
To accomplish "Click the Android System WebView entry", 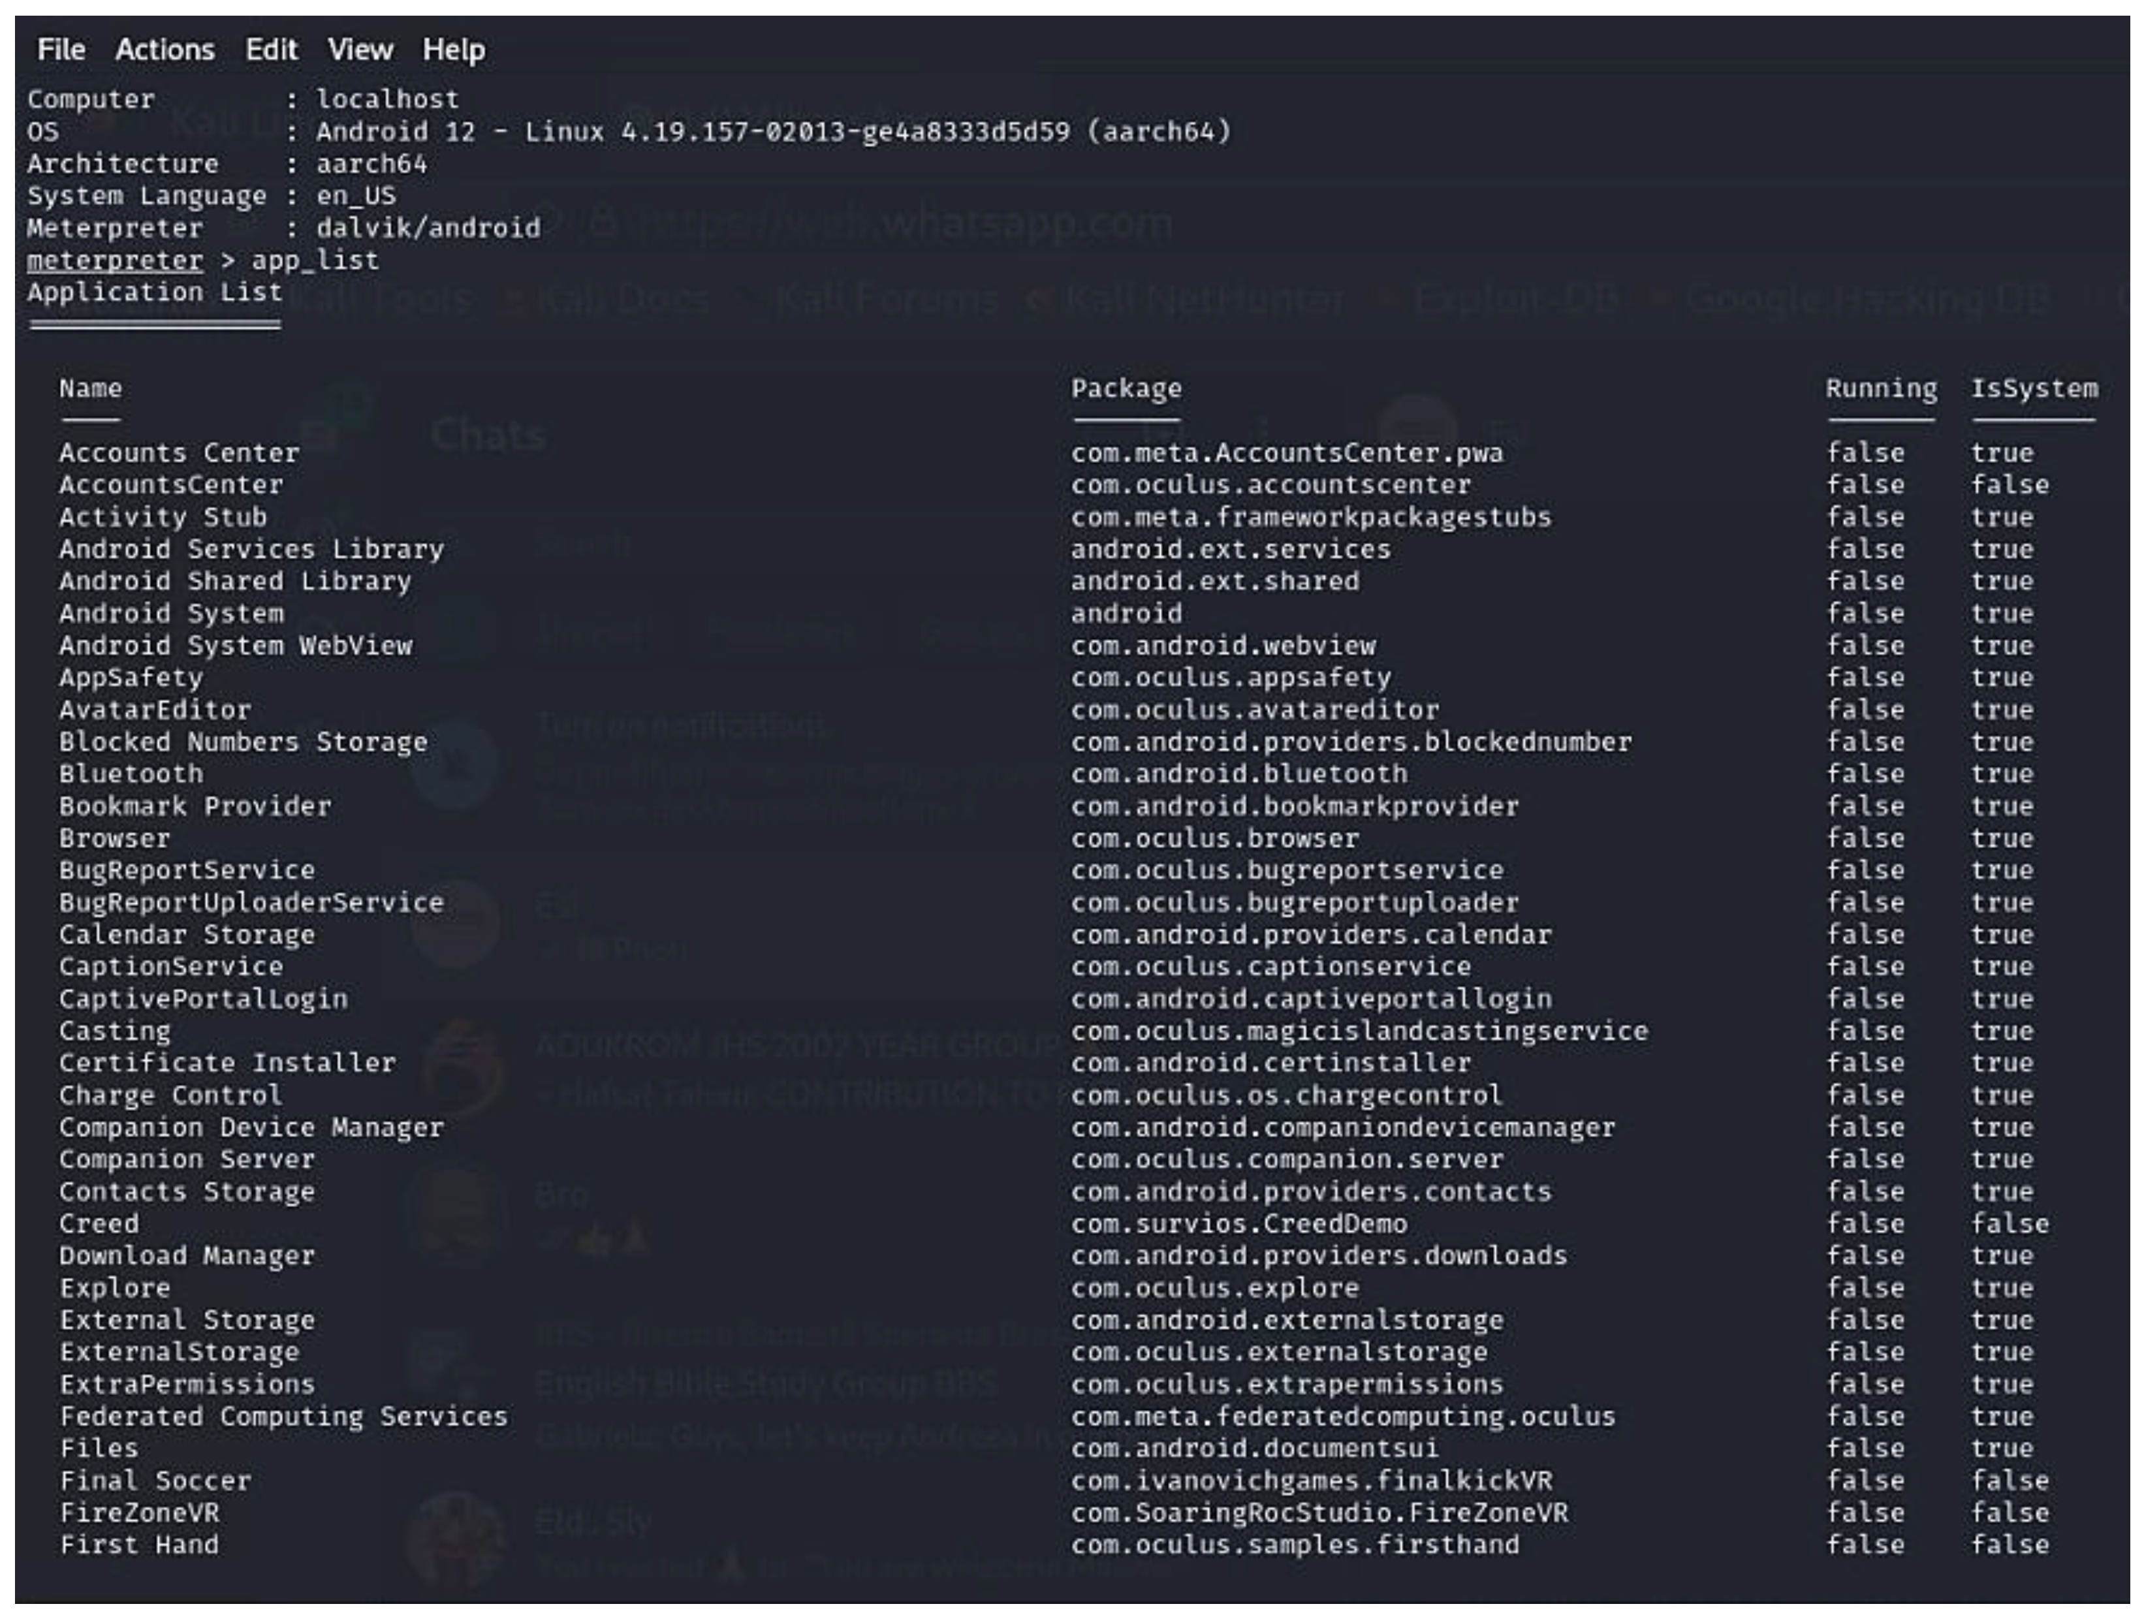I will click(x=236, y=646).
